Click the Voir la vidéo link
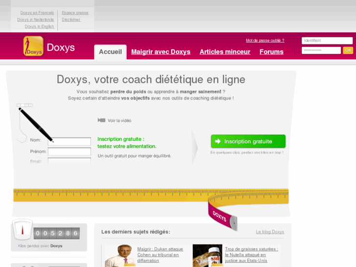 [119, 121]
